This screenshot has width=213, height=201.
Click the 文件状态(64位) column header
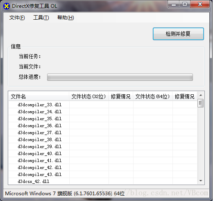(x=153, y=96)
